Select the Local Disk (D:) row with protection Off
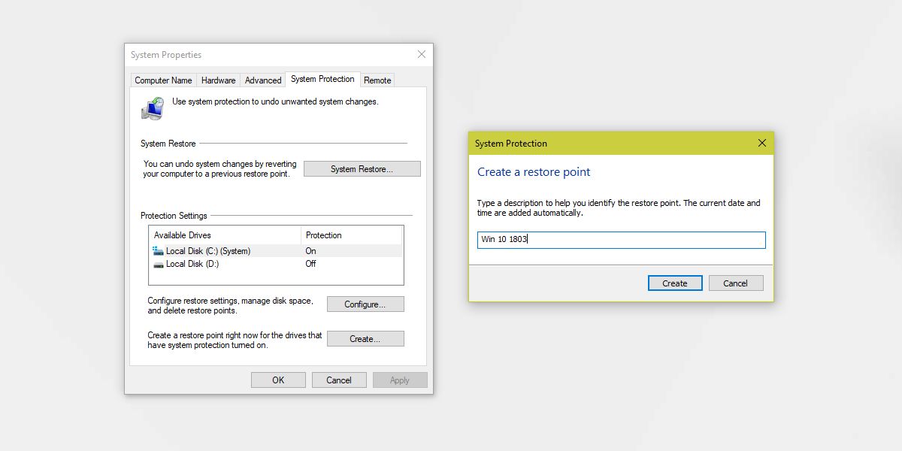Image resolution: width=902 pixels, height=451 pixels. [225, 264]
